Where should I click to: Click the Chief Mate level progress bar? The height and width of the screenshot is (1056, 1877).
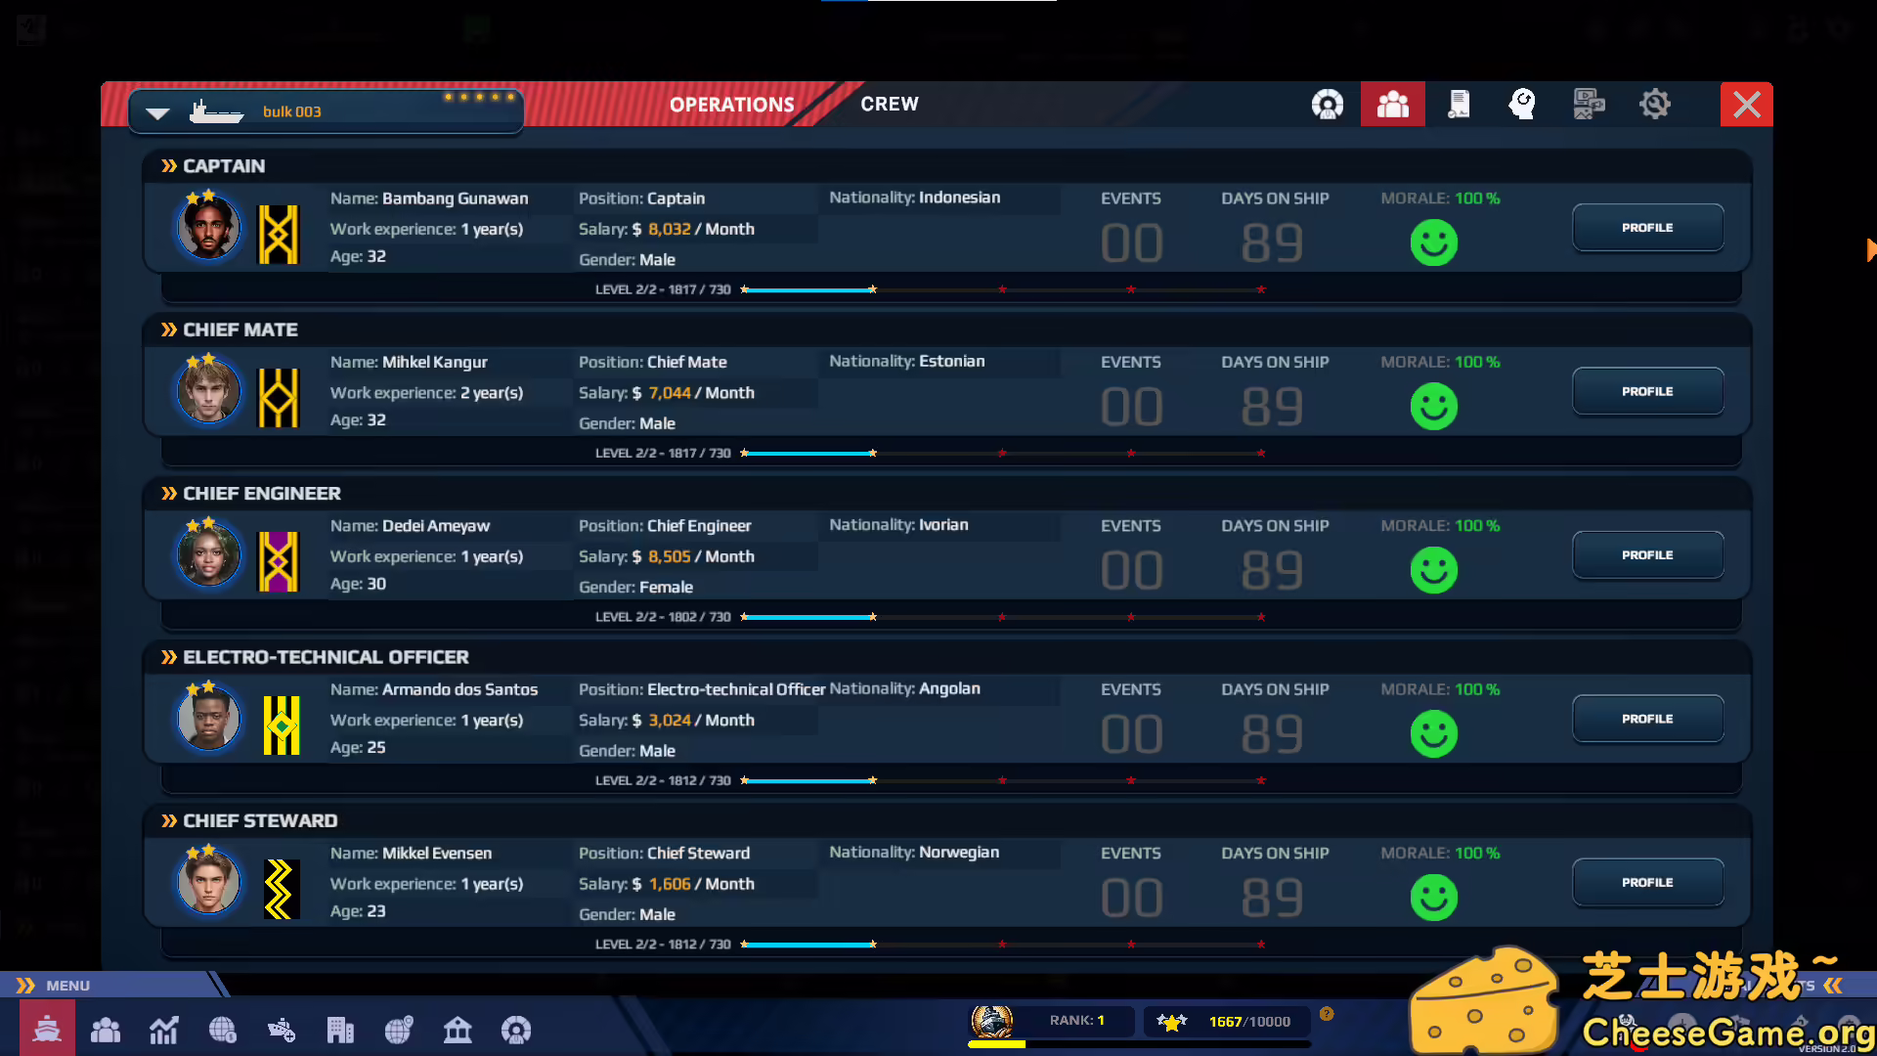coord(1002,454)
